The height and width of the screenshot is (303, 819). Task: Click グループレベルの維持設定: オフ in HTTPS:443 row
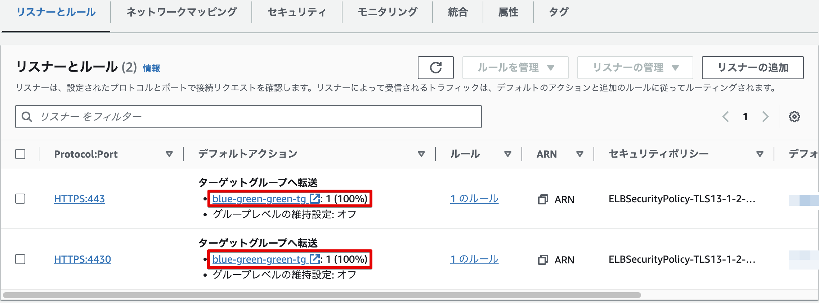[285, 214]
